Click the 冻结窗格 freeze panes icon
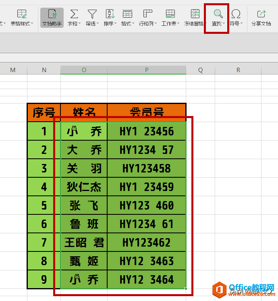 click(x=195, y=14)
